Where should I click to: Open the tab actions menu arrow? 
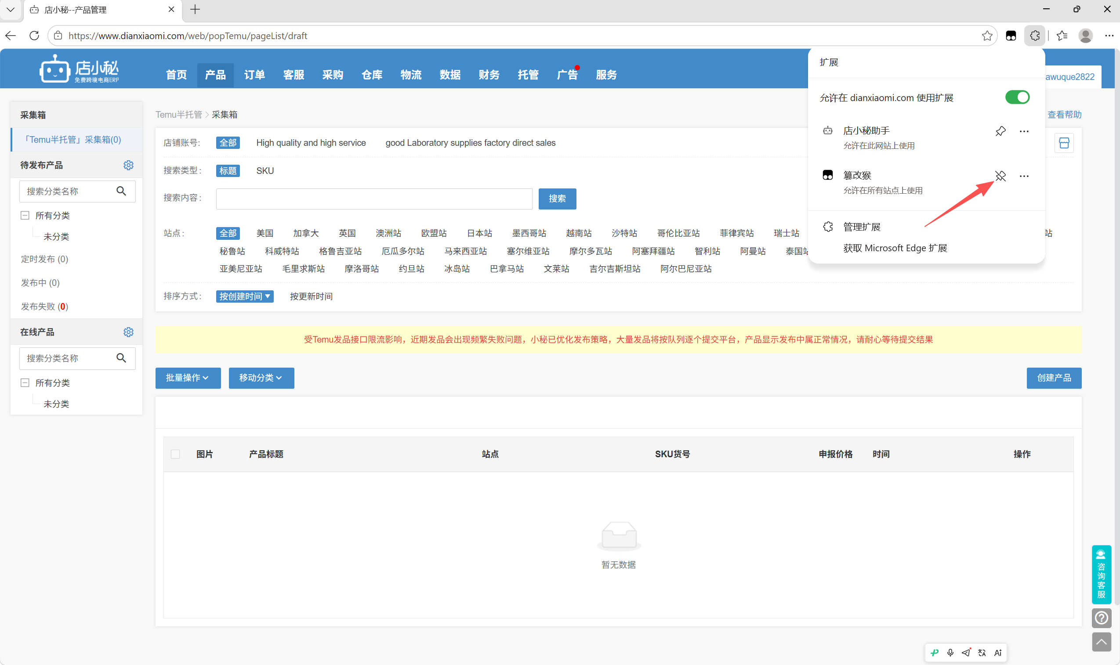[x=11, y=9]
